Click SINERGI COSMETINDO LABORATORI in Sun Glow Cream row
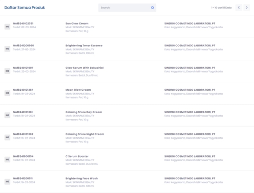This screenshot has height=193, width=254. (x=190, y=23)
